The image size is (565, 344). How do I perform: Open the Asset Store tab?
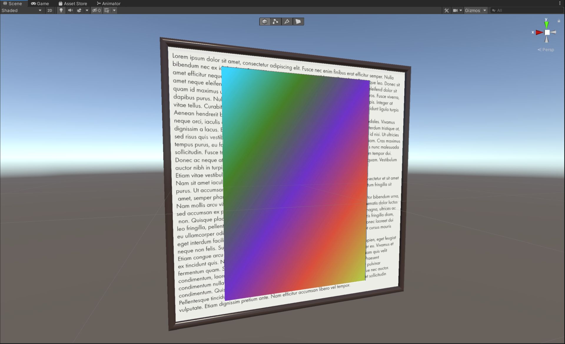click(x=73, y=4)
